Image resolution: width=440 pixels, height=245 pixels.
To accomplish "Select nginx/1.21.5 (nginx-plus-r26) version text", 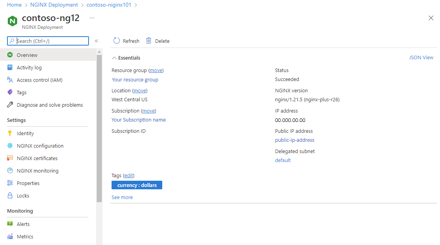I will pos(307,99).
